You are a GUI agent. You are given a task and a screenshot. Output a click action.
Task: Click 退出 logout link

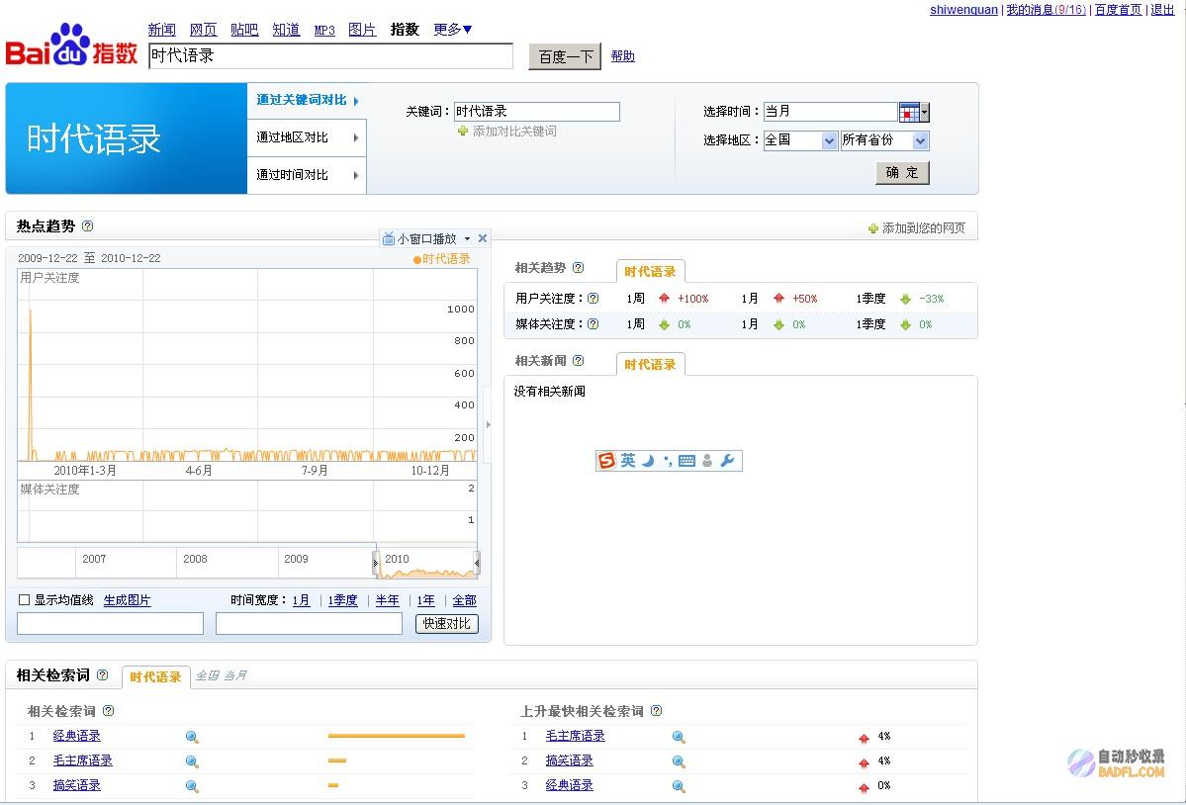click(x=1162, y=10)
